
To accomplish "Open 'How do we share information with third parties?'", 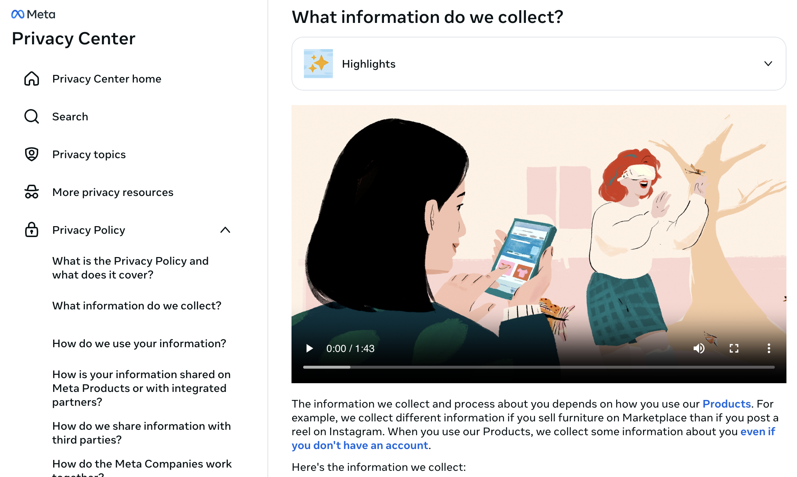I will [142, 433].
